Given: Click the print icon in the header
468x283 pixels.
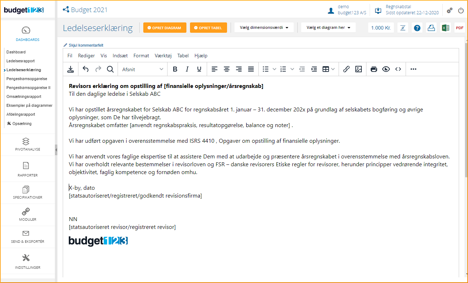Looking at the screenshot, I should coord(431,28).
